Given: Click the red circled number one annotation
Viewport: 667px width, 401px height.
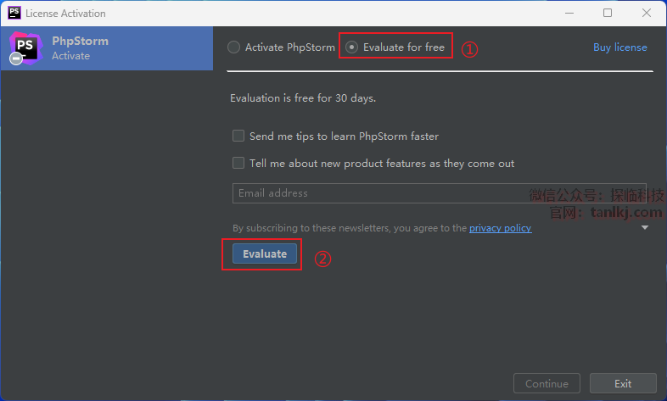Looking at the screenshot, I should point(469,49).
